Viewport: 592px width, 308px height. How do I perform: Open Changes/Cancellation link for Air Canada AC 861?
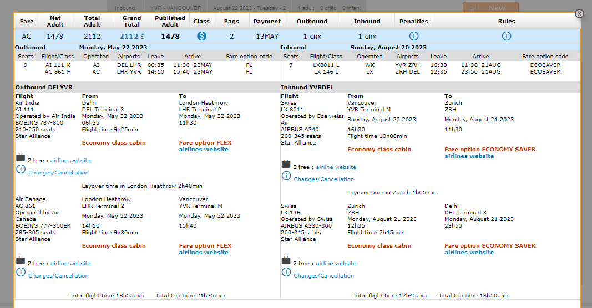pyautogui.click(x=58, y=276)
